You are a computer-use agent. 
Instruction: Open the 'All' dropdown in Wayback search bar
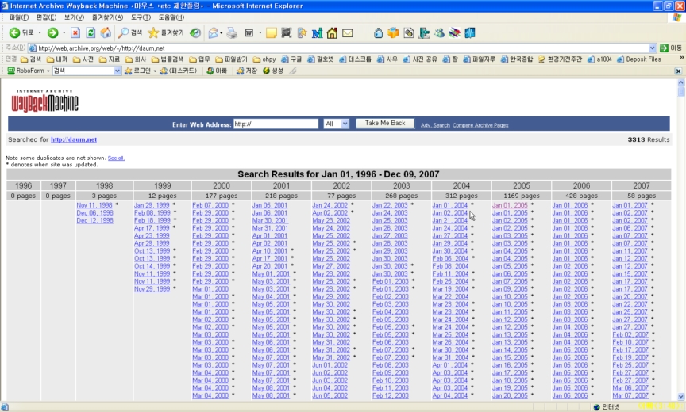345,124
